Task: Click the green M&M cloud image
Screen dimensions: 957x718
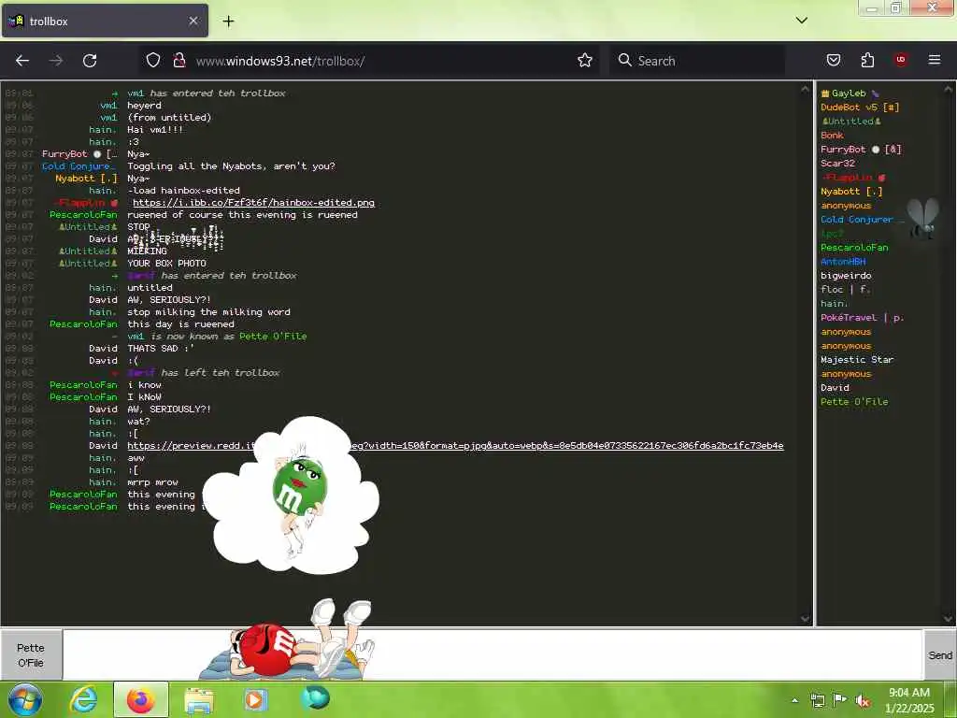Action: click(292, 495)
